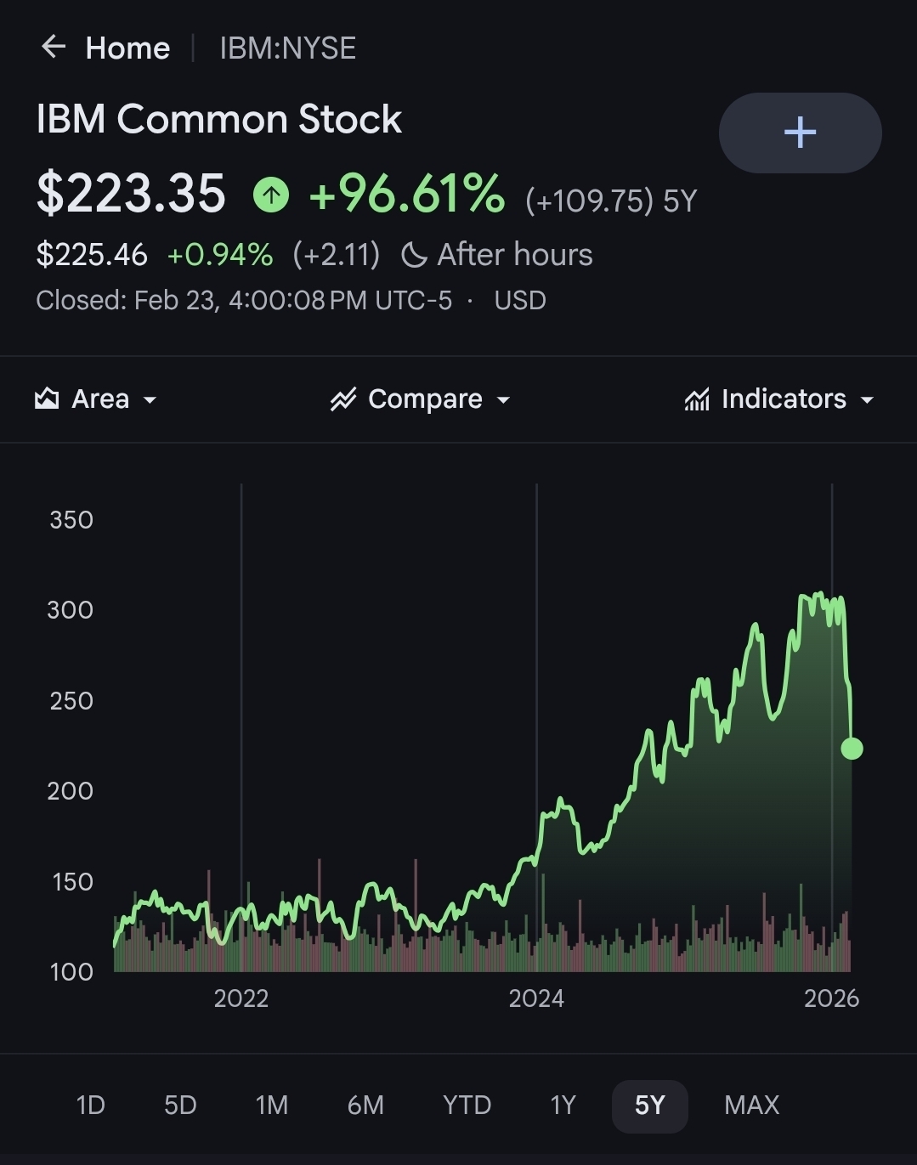The image size is (917, 1165).
Task: Go to Home link
Action: [x=127, y=48]
